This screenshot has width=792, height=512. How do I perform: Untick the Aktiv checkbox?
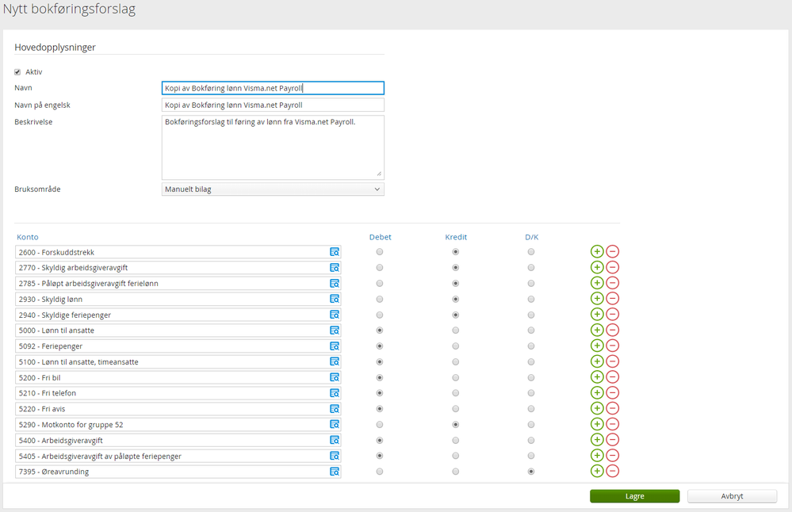click(17, 71)
